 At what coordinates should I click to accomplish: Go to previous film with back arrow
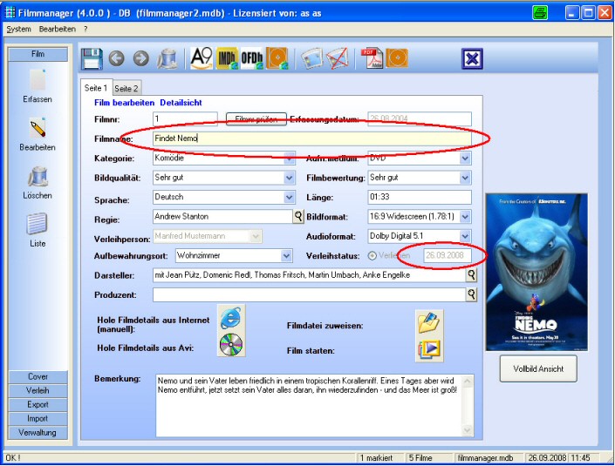[117, 59]
